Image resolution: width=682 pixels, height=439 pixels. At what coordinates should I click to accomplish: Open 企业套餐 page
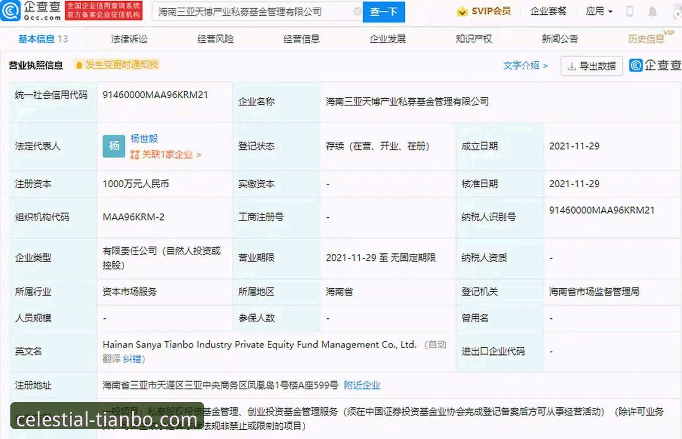point(548,11)
